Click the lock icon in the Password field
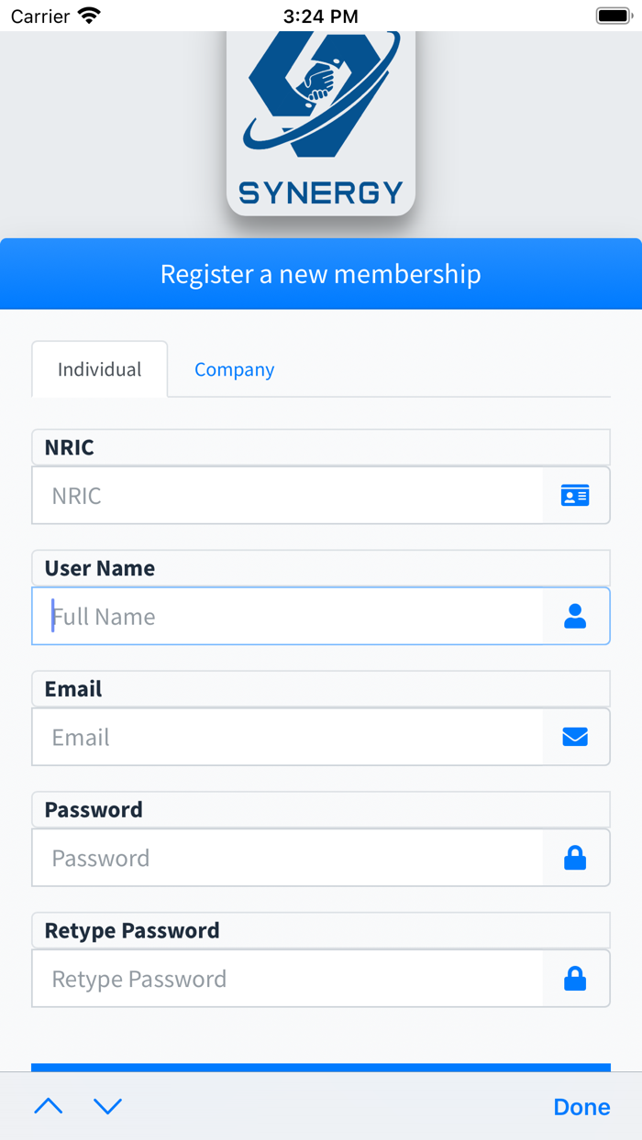Viewport: 642px width, 1140px height. 575,858
